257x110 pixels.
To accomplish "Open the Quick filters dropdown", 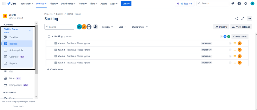I will tap(140, 27).
